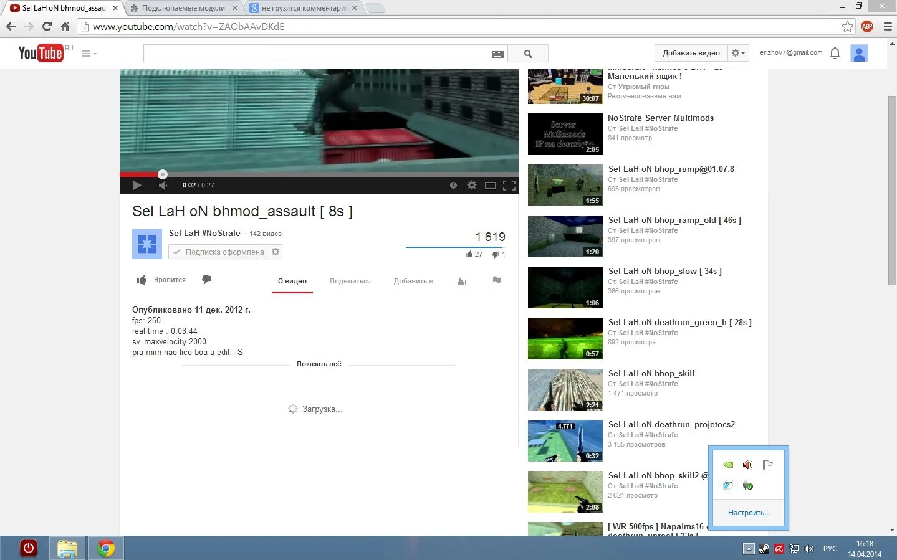Screen dimensions: 897x560
Task: Click the YouTube search field
Action: [317, 54]
